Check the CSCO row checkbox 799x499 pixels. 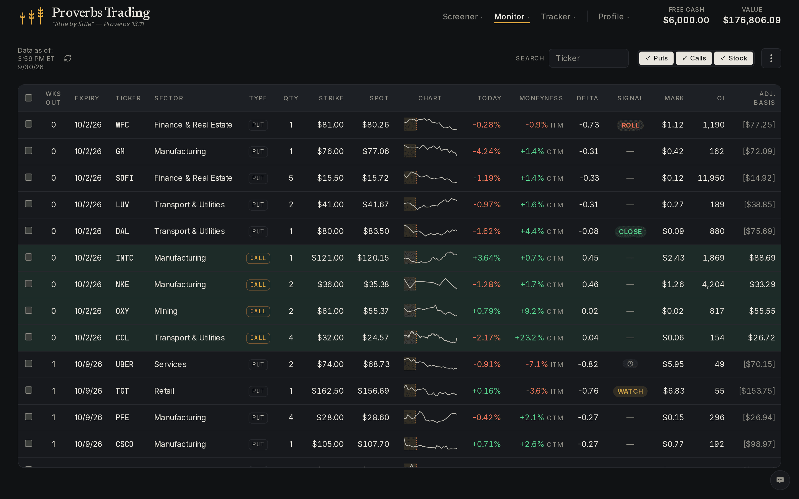tap(29, 443)
